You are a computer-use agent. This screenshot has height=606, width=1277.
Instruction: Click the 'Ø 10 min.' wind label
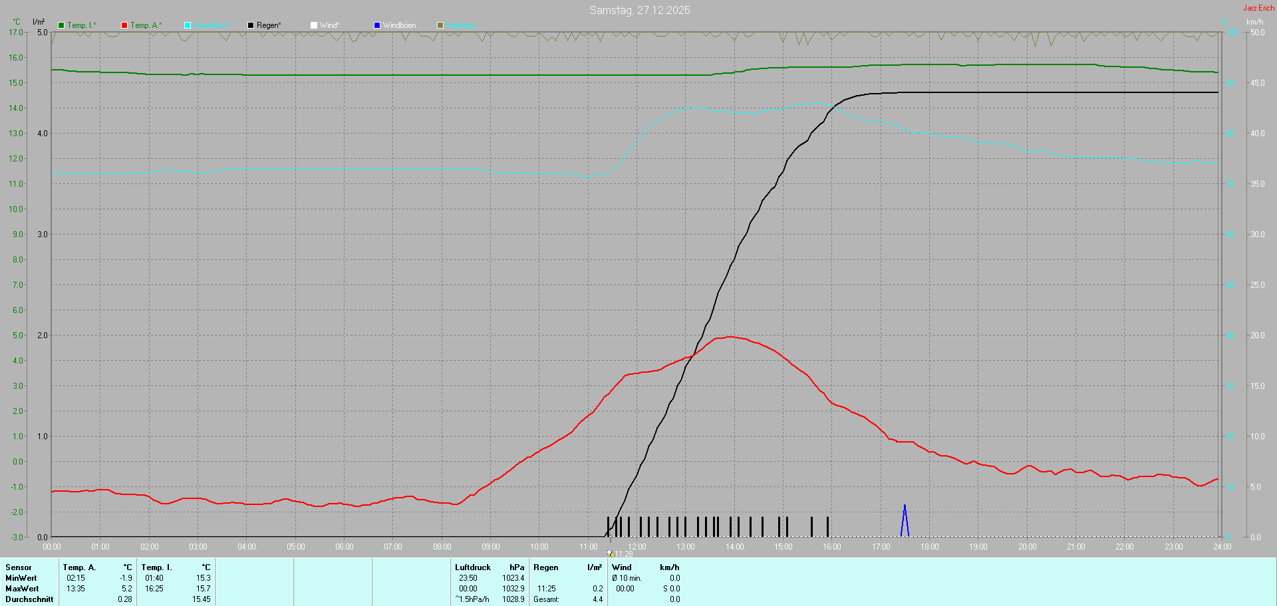point(627,578)
